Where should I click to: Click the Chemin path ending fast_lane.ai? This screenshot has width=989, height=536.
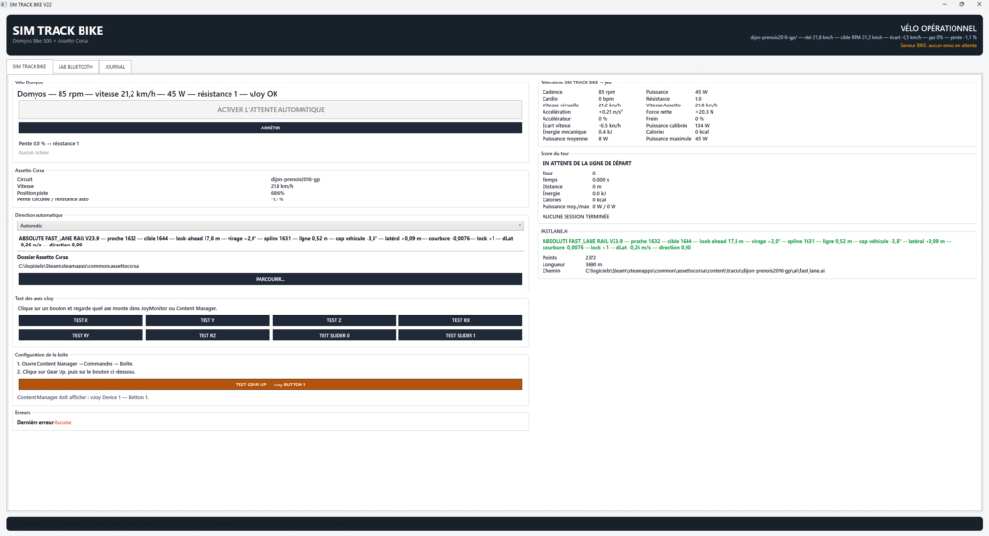coord(705,271)
